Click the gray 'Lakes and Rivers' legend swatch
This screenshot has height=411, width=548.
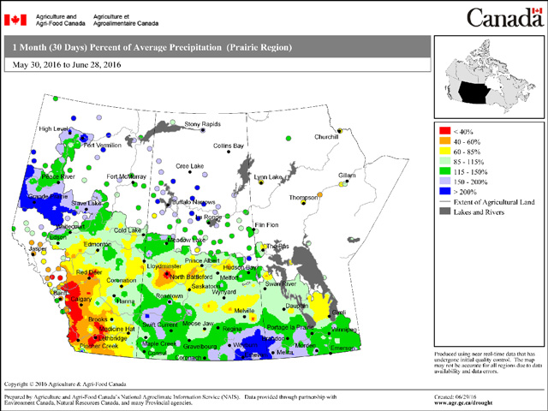click(x=445, y=211)
